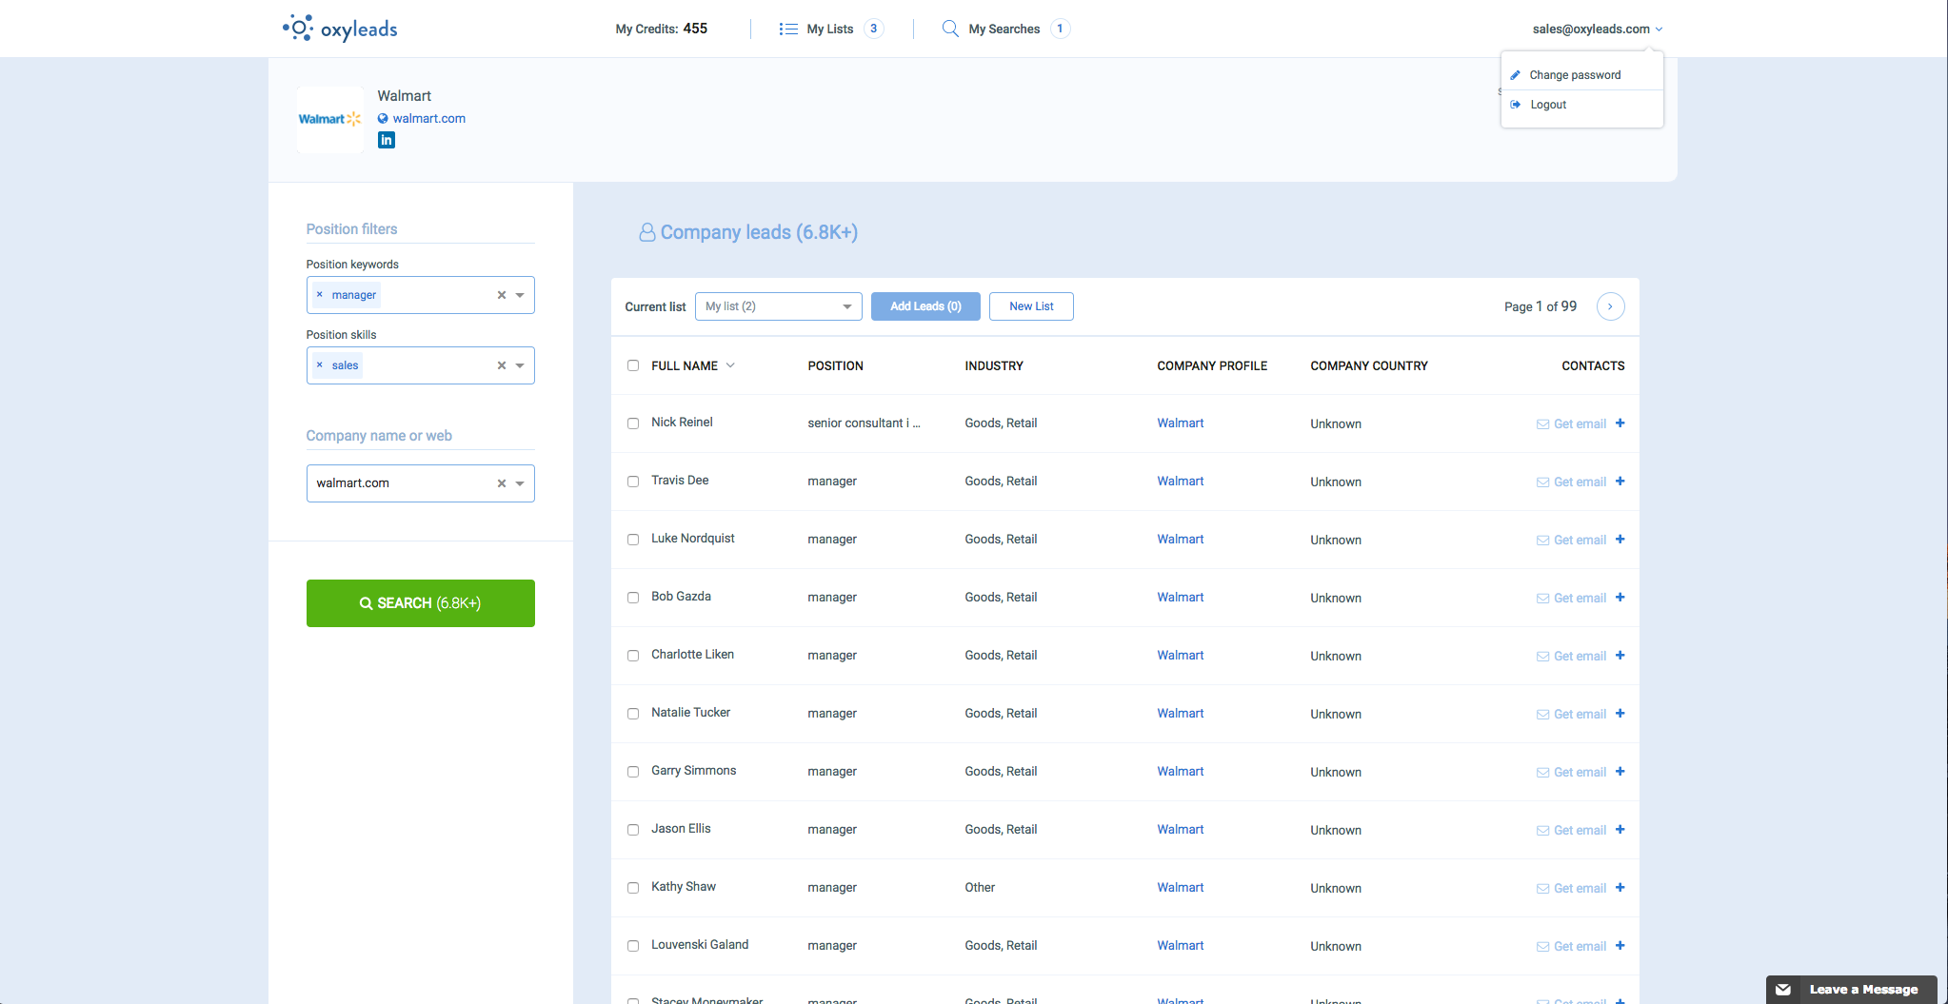Viewport: 1948px width, 1004px height.
Task: Add Nick Reinel with the plus icon
Action: (1620, 423)
